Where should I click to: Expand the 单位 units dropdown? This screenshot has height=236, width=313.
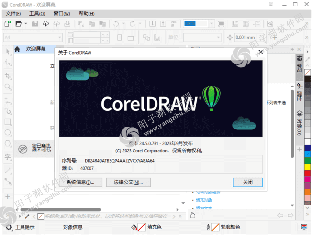click(x=218, y=37)
